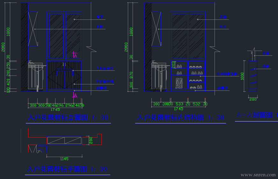
Task: Click the "250" vertical dimension
Action: click(8, 65)
